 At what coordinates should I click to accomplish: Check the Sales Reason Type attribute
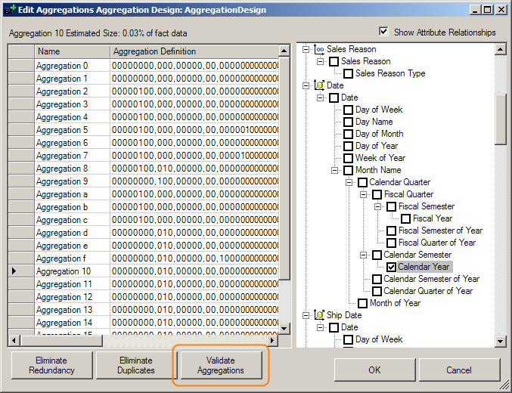click(x=348, y=73)
